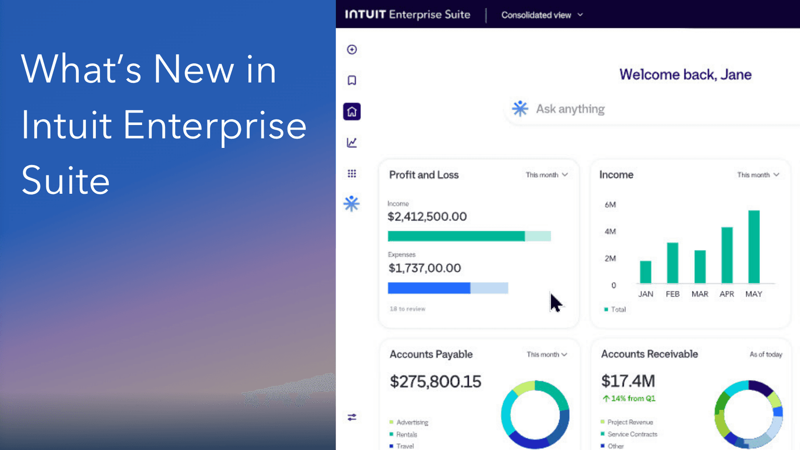
Task: Click the As of today label
Action: tap(766, 354)
